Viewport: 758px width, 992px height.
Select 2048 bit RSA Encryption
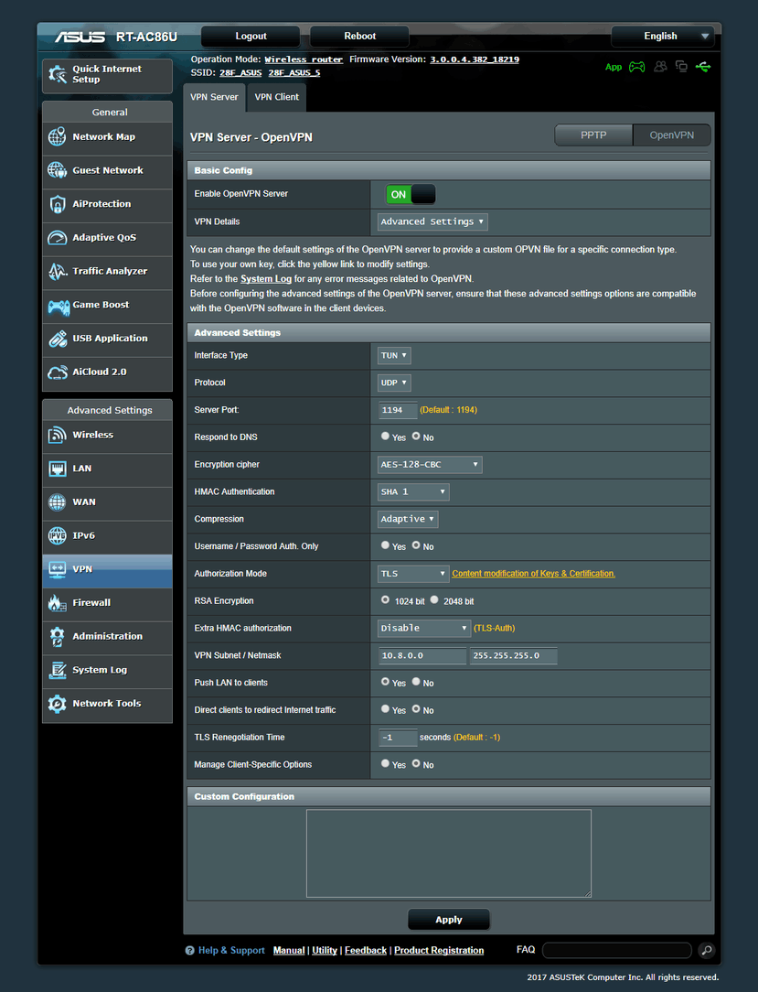[x=434, y=599]
